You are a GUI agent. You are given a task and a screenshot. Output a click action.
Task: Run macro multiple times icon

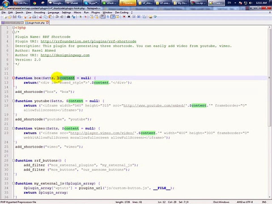point(139,17)
